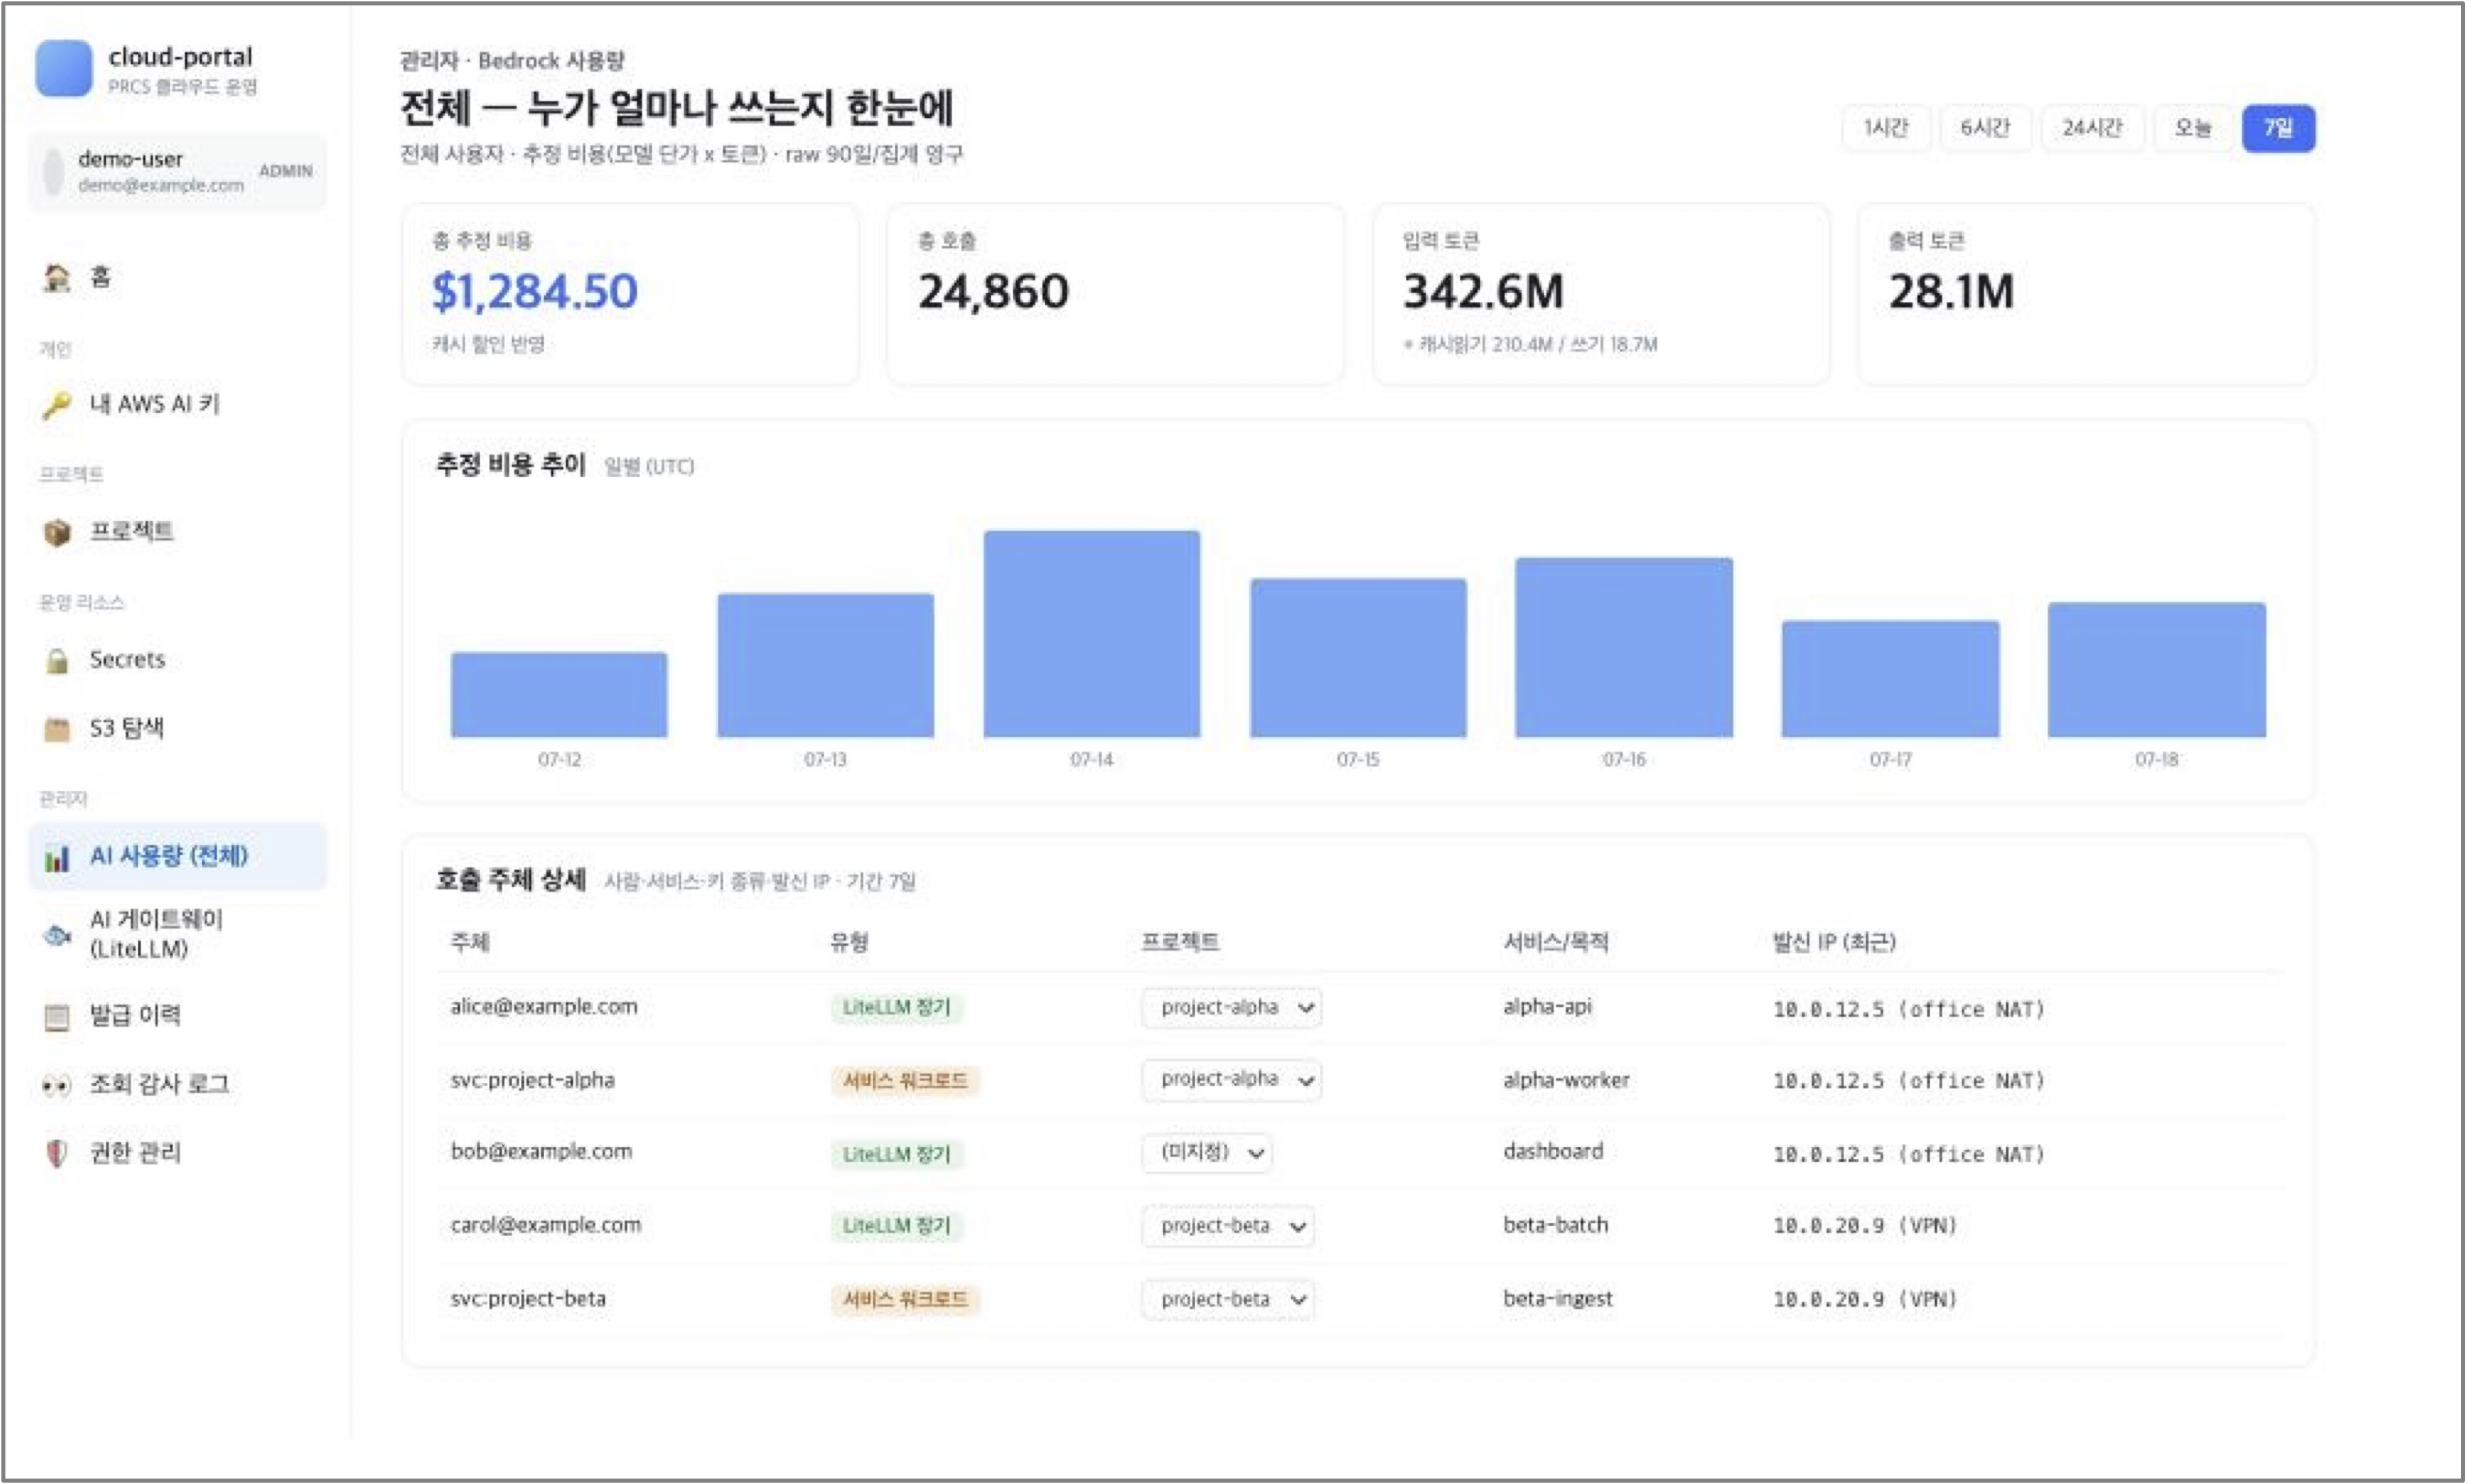Expand the project dropdown for bob@example.com
Viewport: 2469px width, 1484px height.
1207,1153
